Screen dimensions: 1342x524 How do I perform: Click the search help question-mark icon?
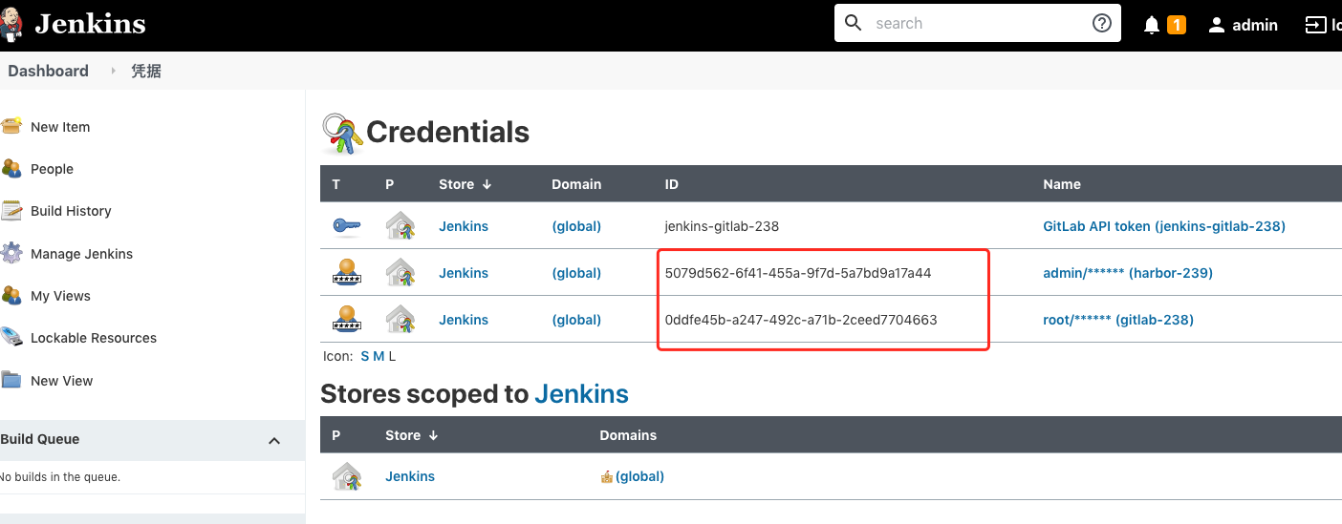(x=1102, y=24)
